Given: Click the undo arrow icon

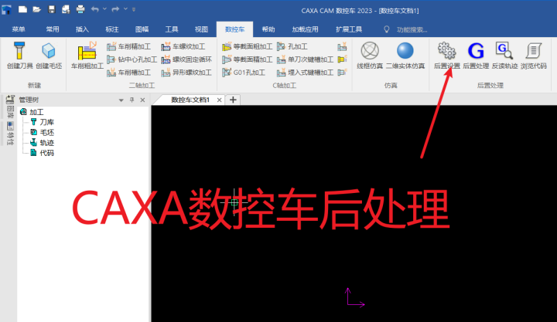Looking at the screenshot, I should (x=95, y=9).
